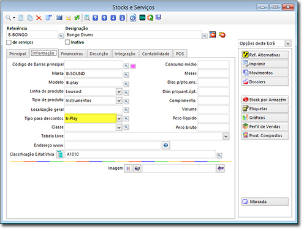Click the Prod. Compostos button
The width and height of the screenshot is (304, 231).
(x=265, y=135)
